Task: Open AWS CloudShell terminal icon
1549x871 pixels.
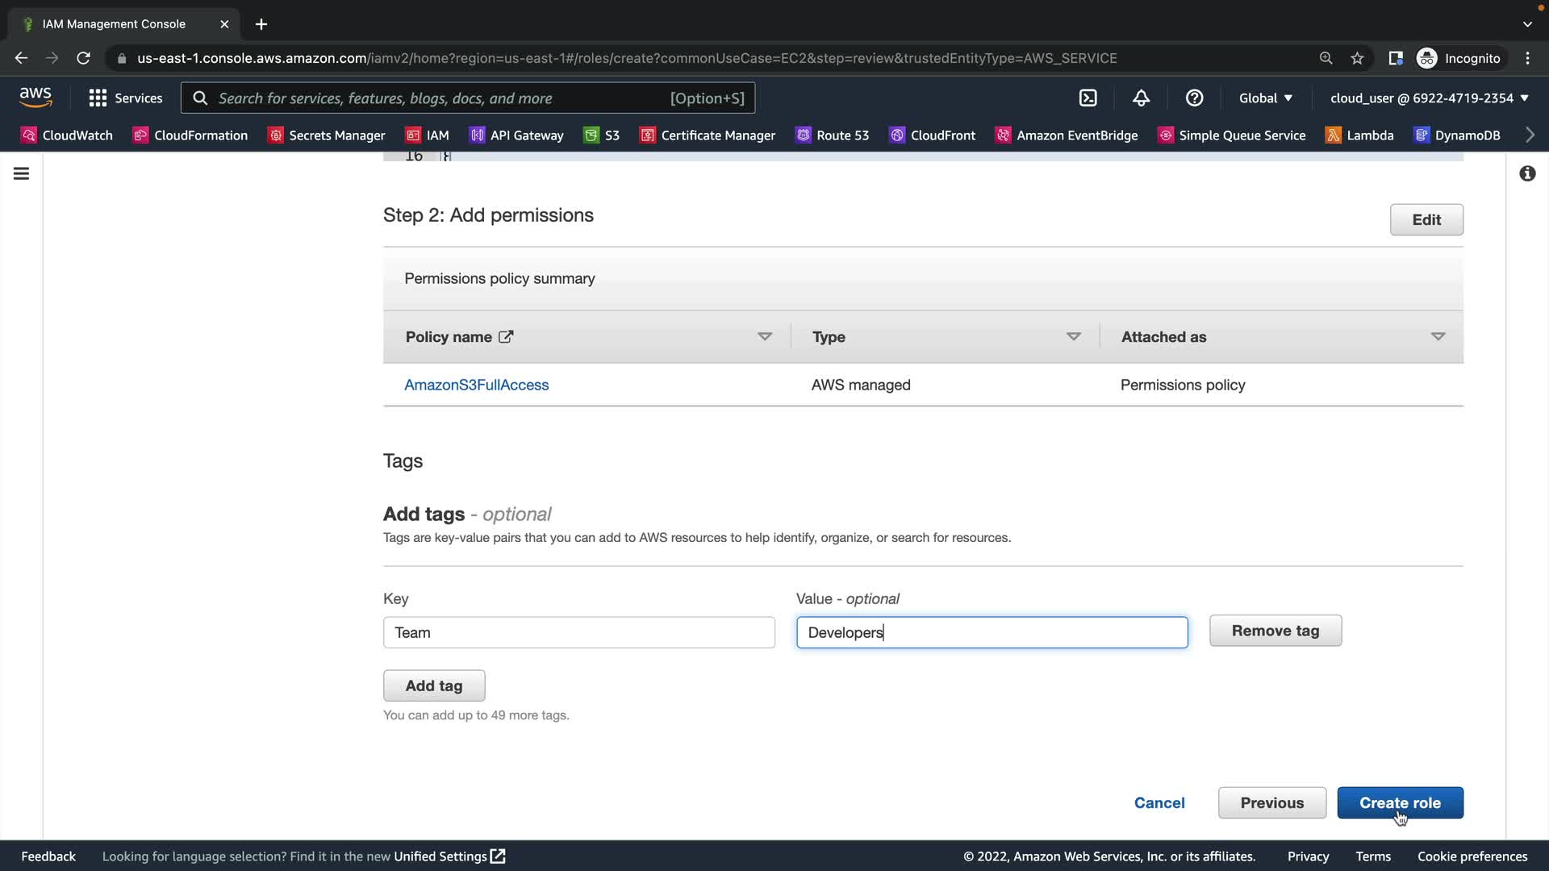Action: click(x=1088, y=98)
